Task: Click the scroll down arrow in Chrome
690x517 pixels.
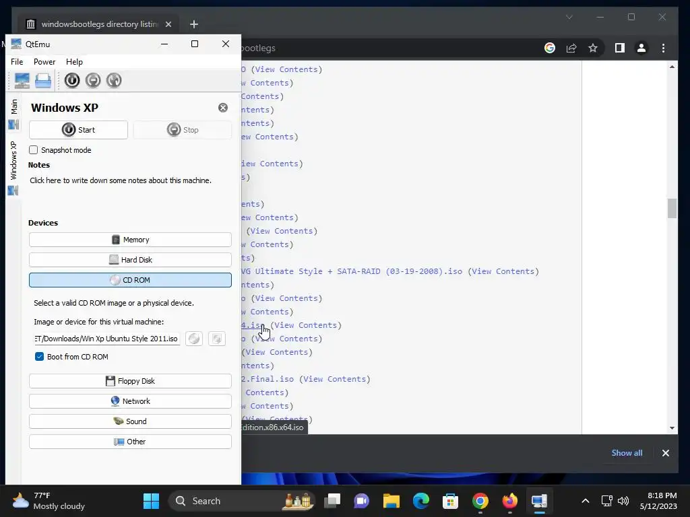Action: tap(672, 427)
